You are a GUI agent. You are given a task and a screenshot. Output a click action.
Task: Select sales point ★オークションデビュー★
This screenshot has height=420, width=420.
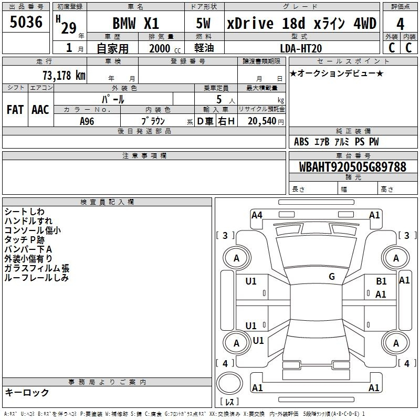(337, 73)
